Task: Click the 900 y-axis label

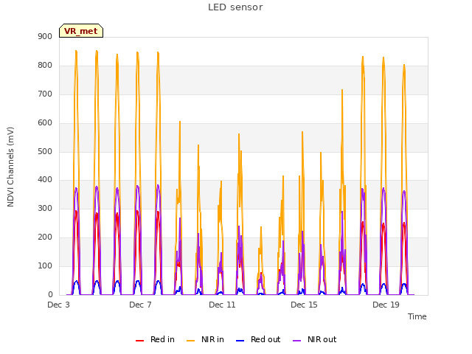Action: pyautogui.click(x=45, y=37)
